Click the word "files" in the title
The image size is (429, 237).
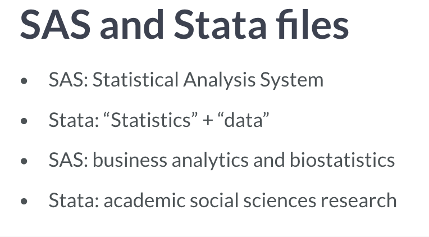click(312, 25)
